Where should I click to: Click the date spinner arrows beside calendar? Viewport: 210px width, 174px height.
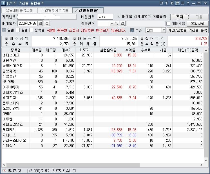click(x=47, y=24)
